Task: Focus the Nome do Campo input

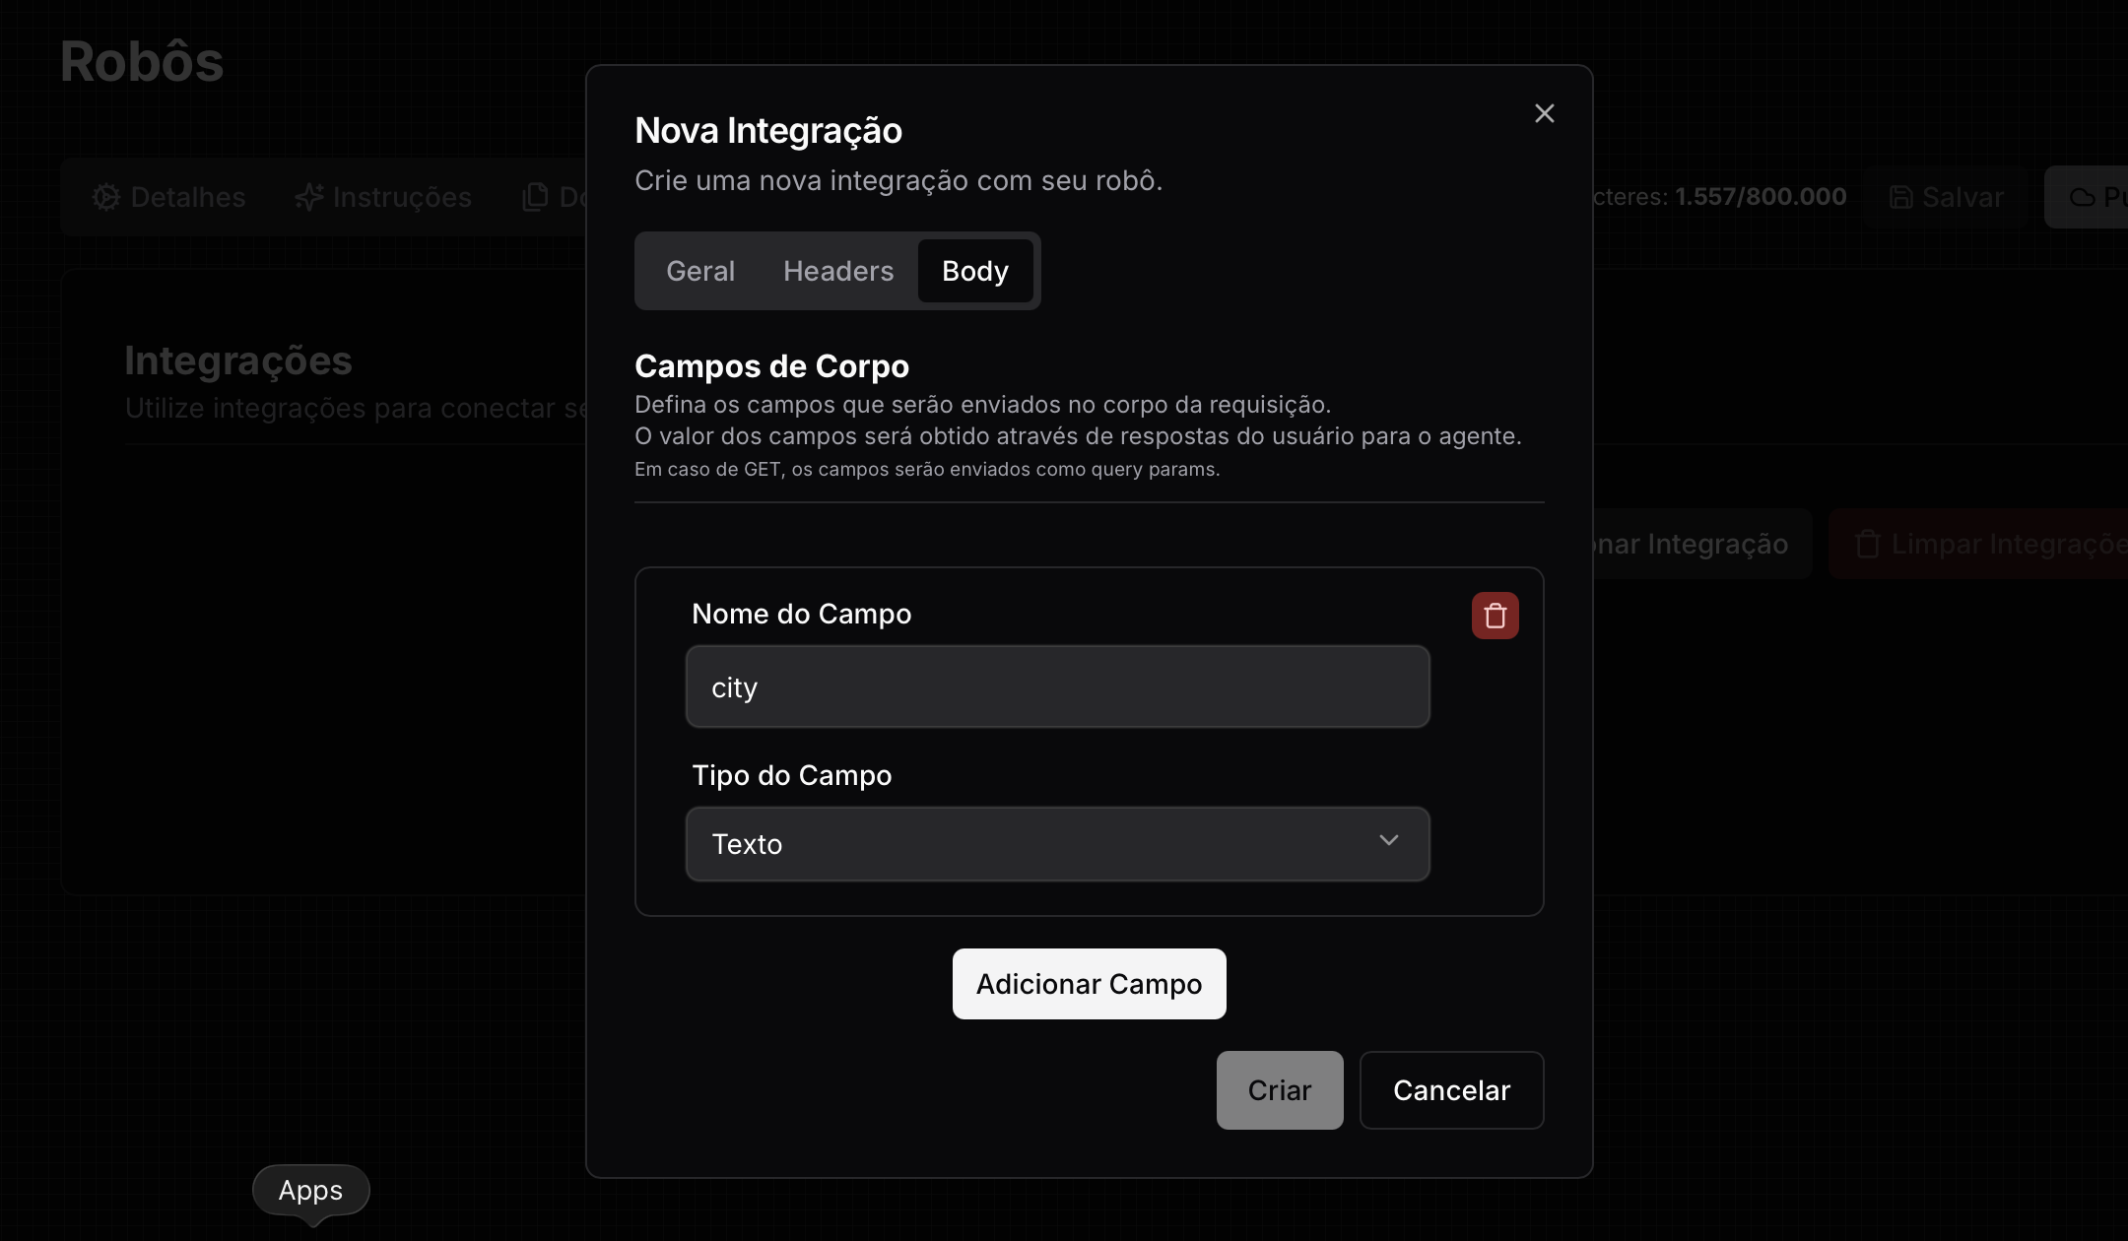Action: [x=1057, y=687]
